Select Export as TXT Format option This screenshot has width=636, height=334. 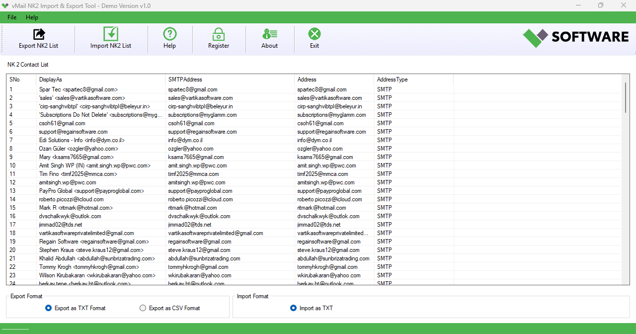coord(48,308)
